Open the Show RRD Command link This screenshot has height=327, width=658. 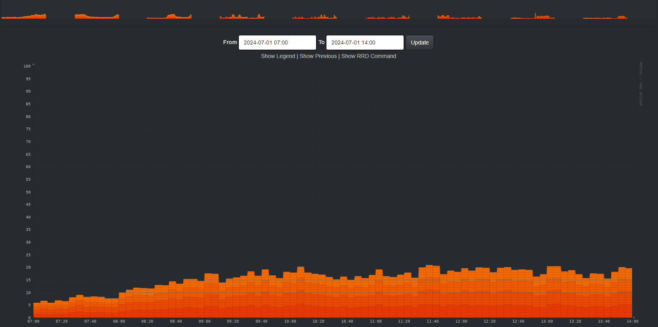(x=369, y=56)
